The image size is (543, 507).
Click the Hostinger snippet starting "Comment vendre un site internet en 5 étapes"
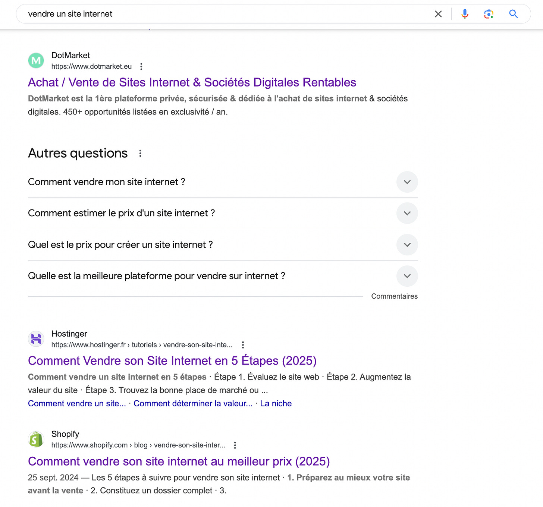click(219, 384)
